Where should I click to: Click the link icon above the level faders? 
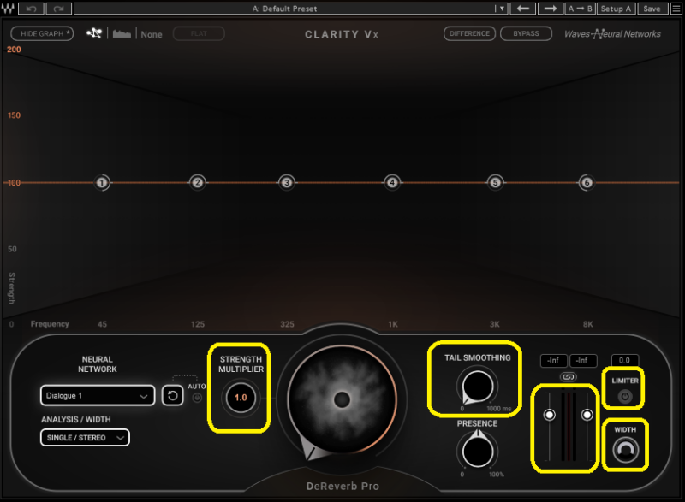click(568, 376)
